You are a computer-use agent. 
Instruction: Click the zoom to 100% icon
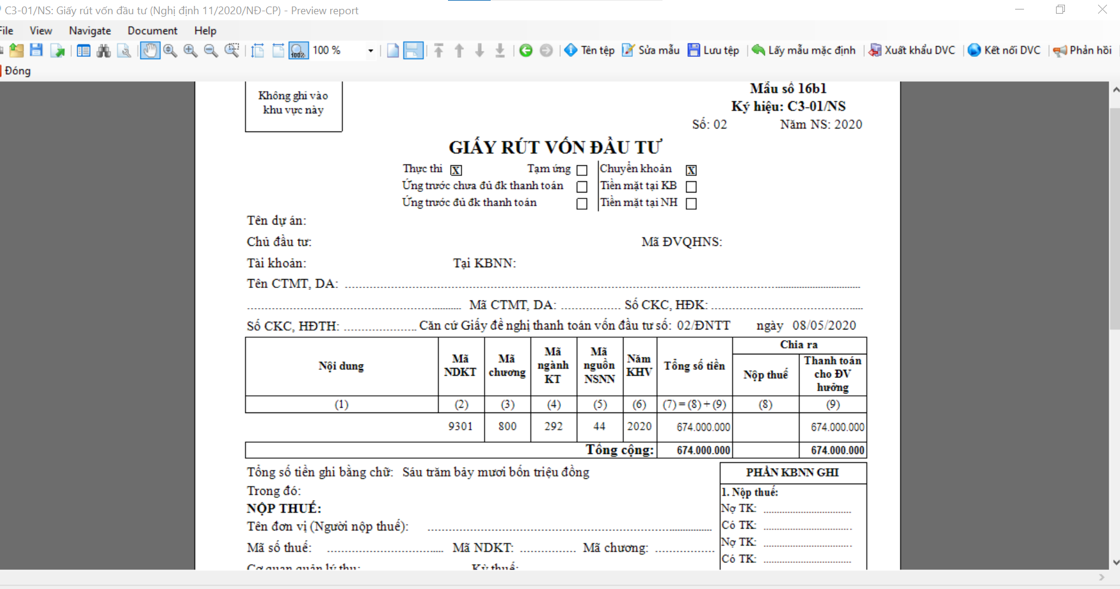coord(298,51)
